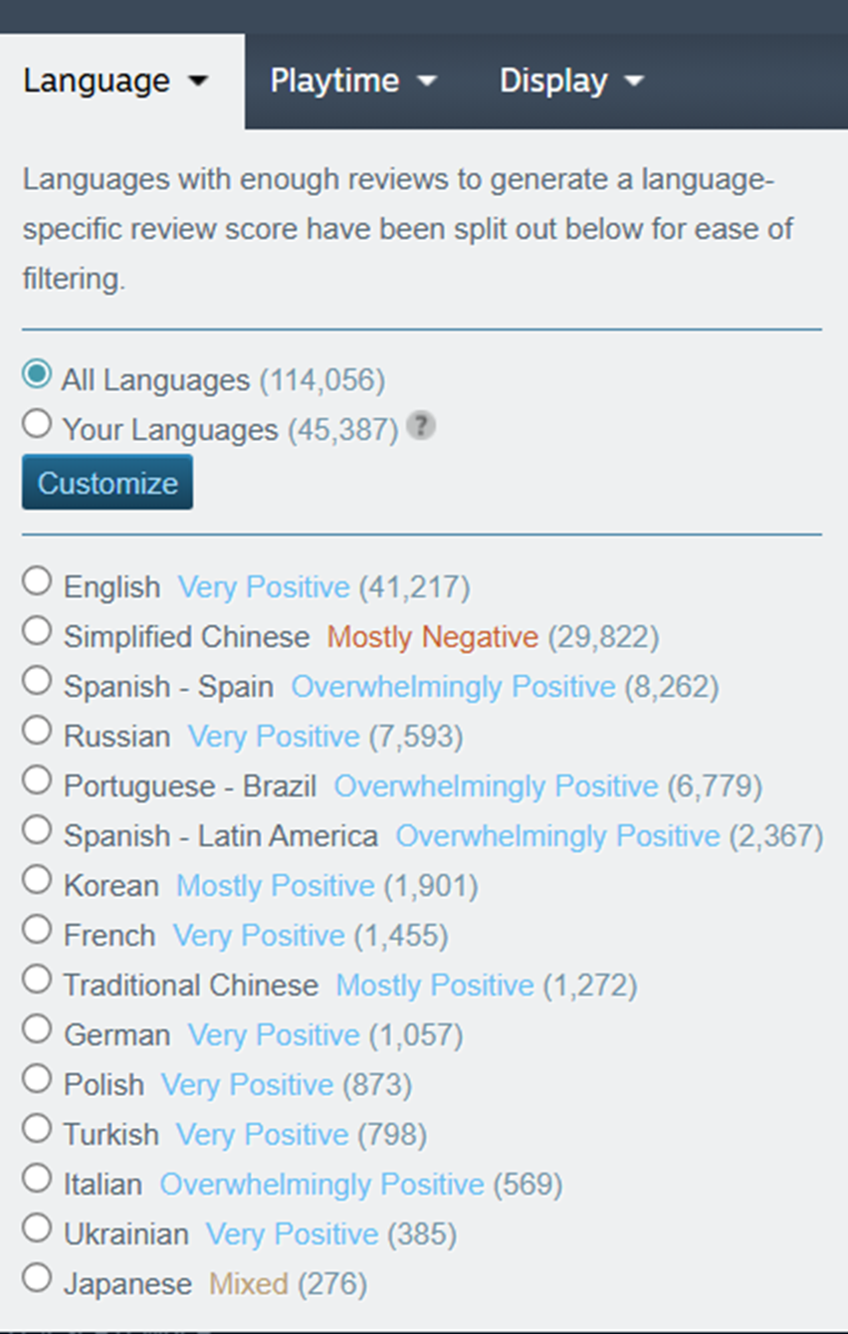848x1334 pixels.
Task: Select the Japanese reviews filter
Action: click(x=37, y=1278)
